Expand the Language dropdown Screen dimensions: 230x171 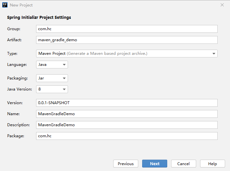coord(52,65)
